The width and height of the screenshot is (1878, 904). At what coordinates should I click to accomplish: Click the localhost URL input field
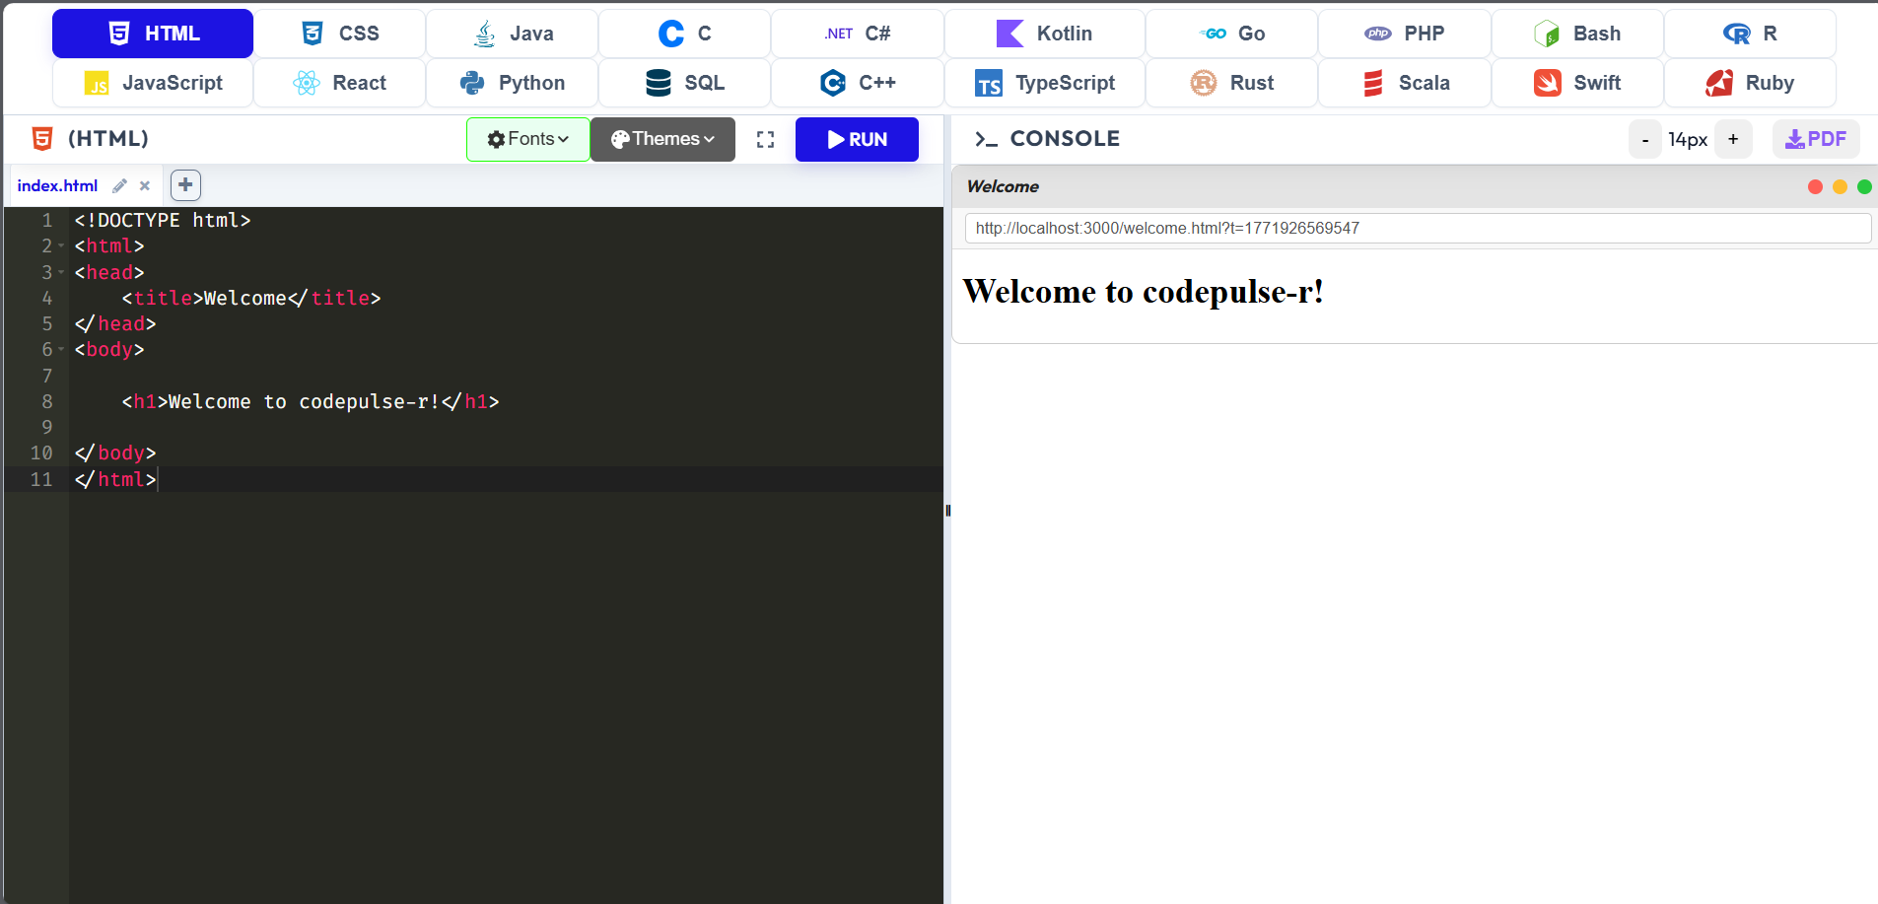click(1417, 228)
